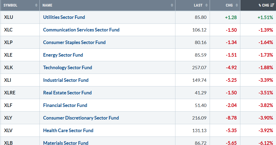
Task: Open the Industrial Sector Fund link
Action: point(66,80)
